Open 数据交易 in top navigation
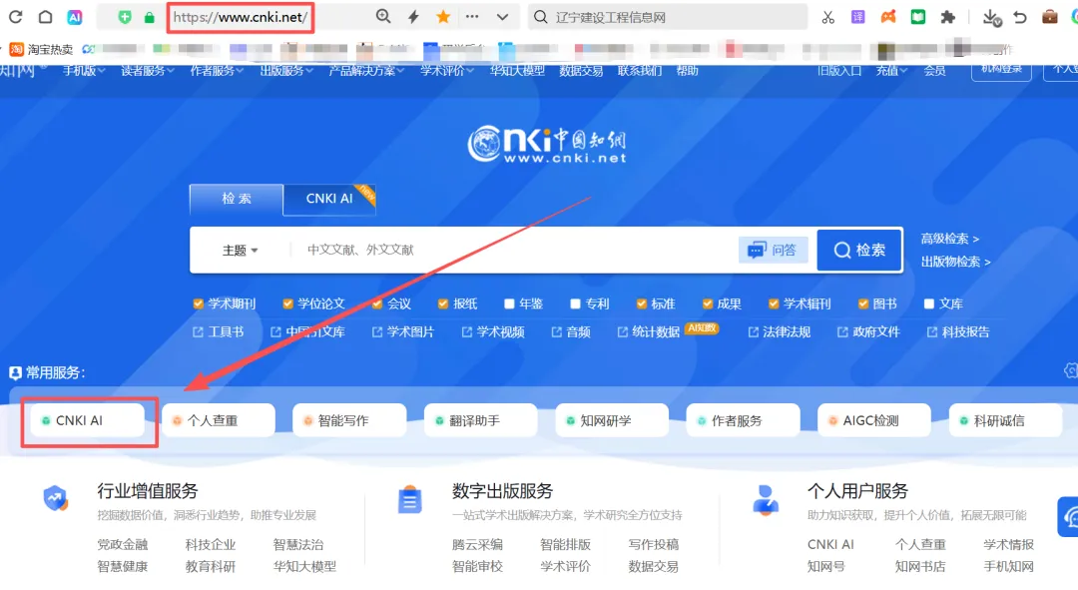 click(581, 70)
